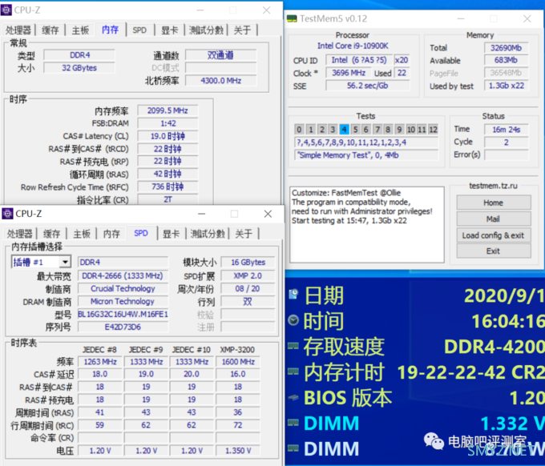Close the lower CPU-Z window
This screenshot has width=545, height=466.
point(268,214)
